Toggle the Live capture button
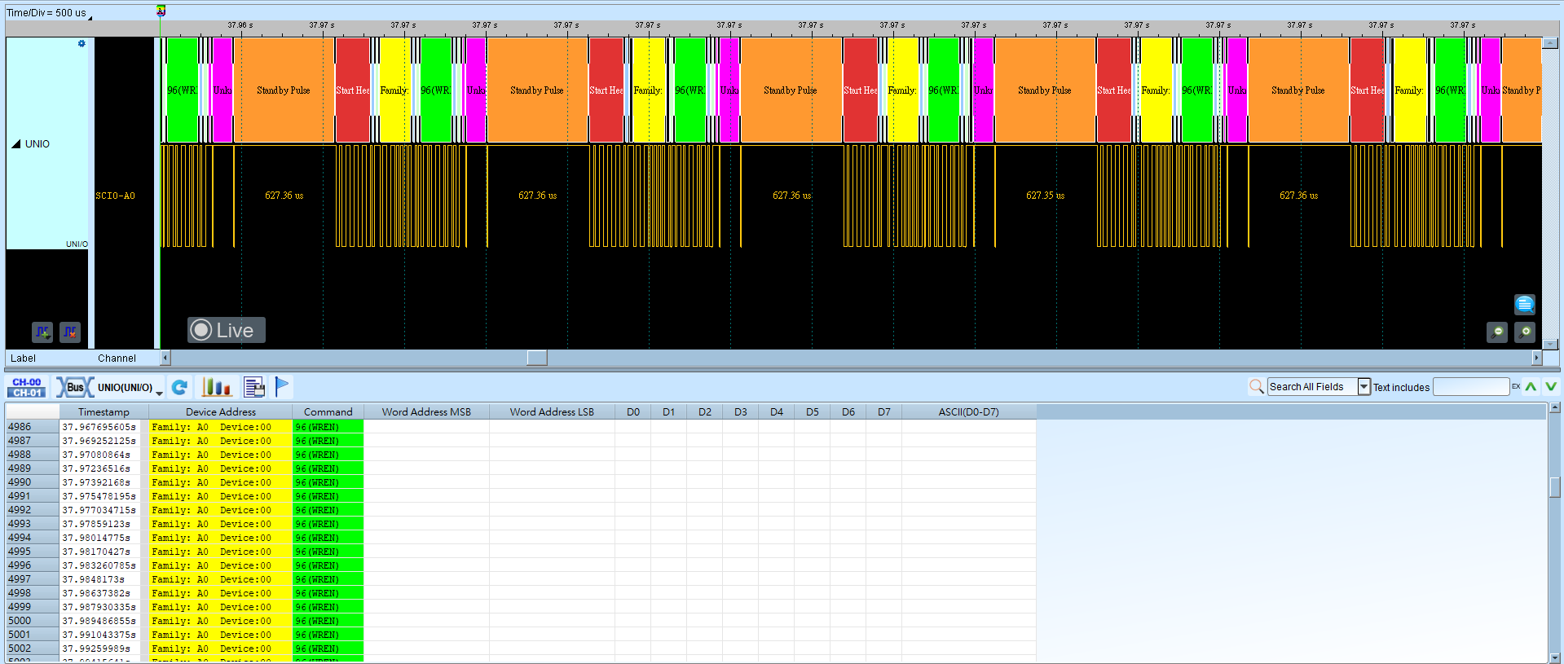The image size is (1564, 664). 227,330
